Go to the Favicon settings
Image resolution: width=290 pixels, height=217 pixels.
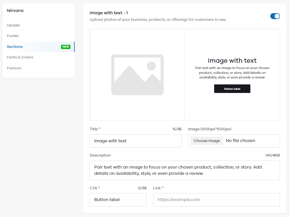(x=14, y=68)
